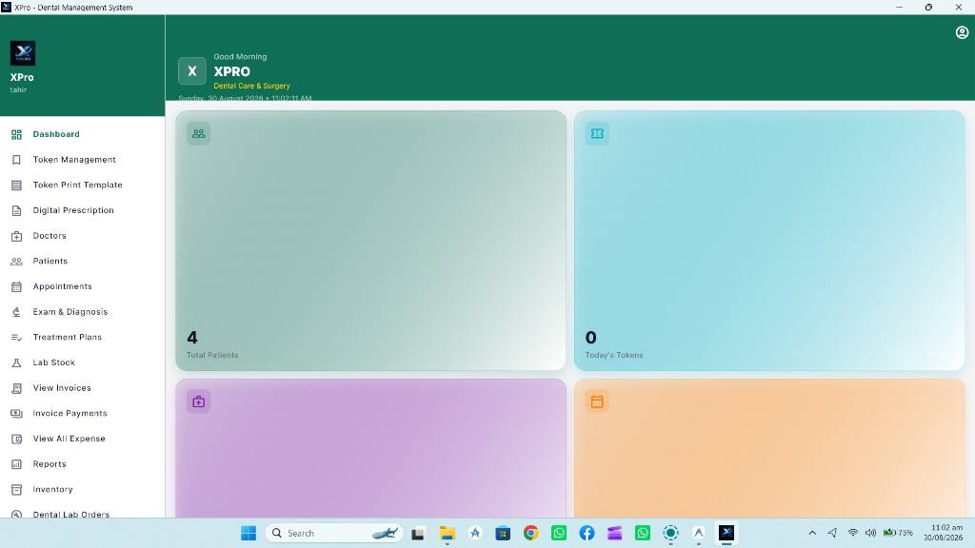Screen dimensions: 975x548
Task: Open Treatment Plans
Action: [82, 338]
